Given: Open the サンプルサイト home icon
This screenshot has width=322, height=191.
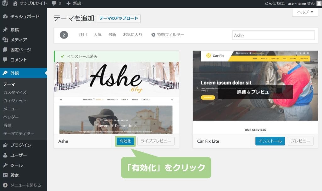Looking at the screenshot, I should point(15,3).
